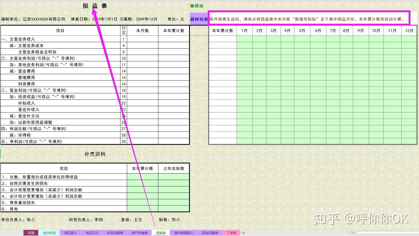Select the 管理费用 row label
Viewport: 419px width, 236px height.
coord(60,78)
